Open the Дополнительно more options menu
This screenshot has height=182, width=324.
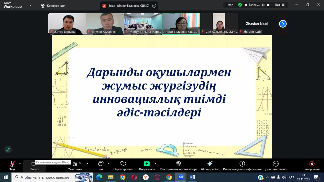click(276, 164)
